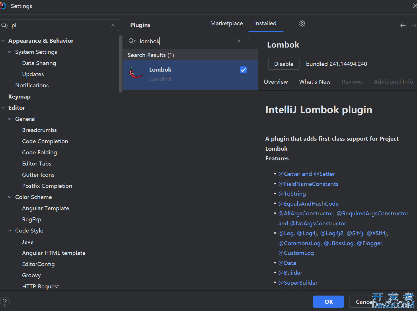The height and width of the screenshot is (311, 417).
Task: Open Editor Tabs settings
Action: coord(36,164)
